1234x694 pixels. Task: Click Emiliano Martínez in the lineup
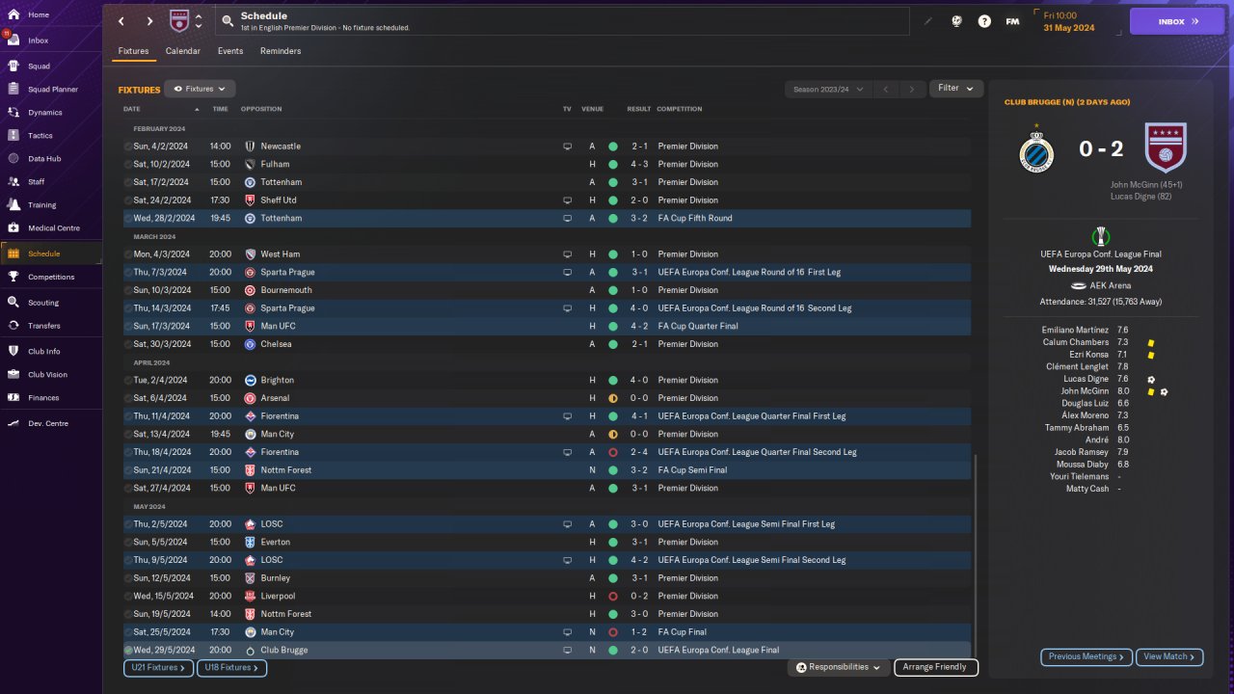coord(1075,330)
